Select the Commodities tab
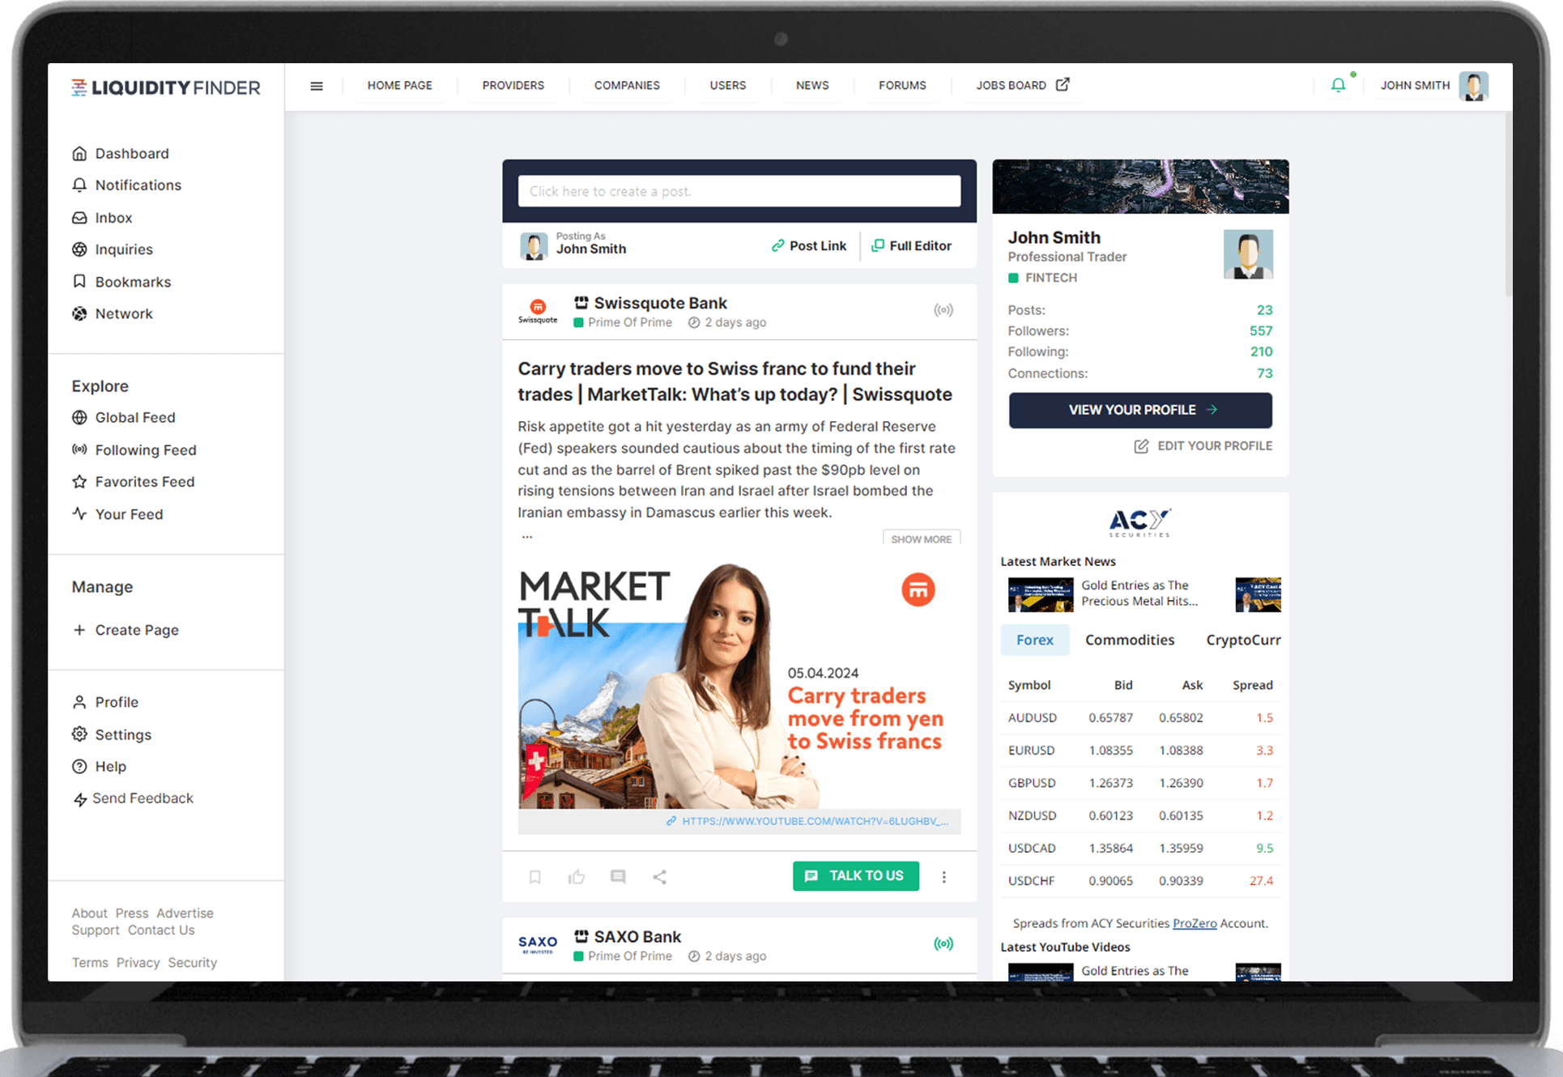Image resolution: width=1563 pixels, height=1077 pixels. coord(1130,640)
